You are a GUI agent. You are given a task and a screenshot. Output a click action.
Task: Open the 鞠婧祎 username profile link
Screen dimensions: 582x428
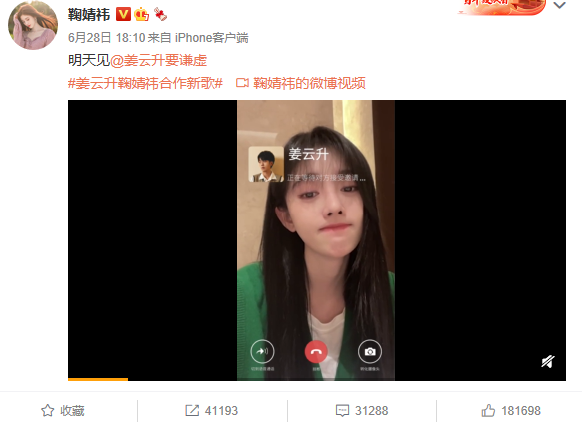(89, 15)
